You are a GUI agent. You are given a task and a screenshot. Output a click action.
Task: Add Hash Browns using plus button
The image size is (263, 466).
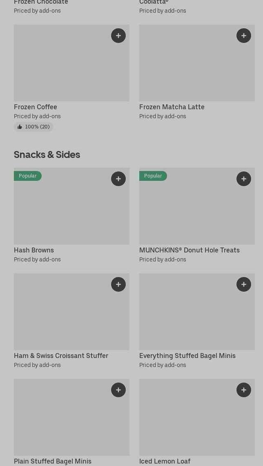coord(118,179)
